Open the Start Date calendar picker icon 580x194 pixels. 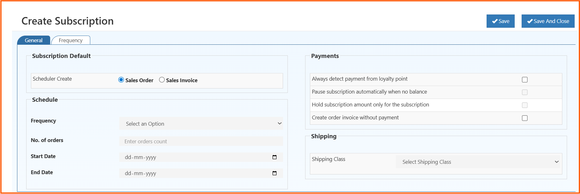(275, 157)
